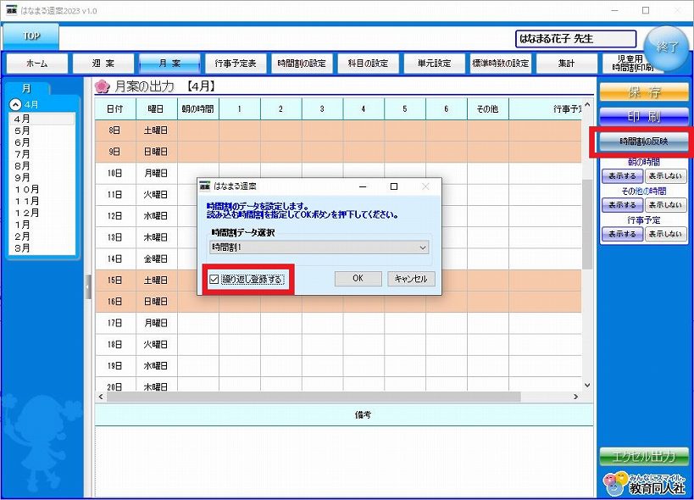Click the 17日 date cell
Viewport: 694px width, 500px height.
(115, 323)
